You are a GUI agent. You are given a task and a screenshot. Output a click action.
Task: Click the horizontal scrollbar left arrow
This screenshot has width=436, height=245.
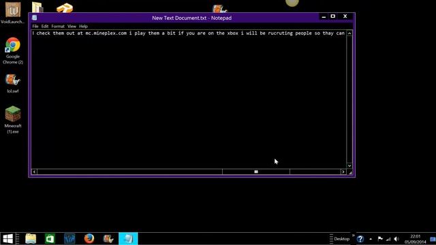click(x=34, y=172)
